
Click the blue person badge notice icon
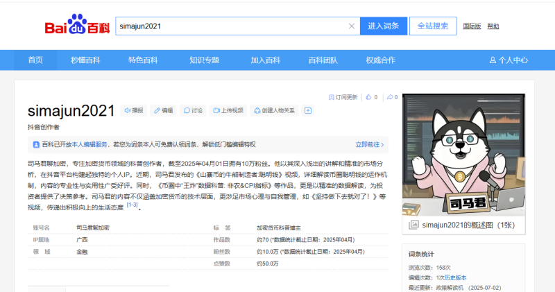[x=36, y=144]
